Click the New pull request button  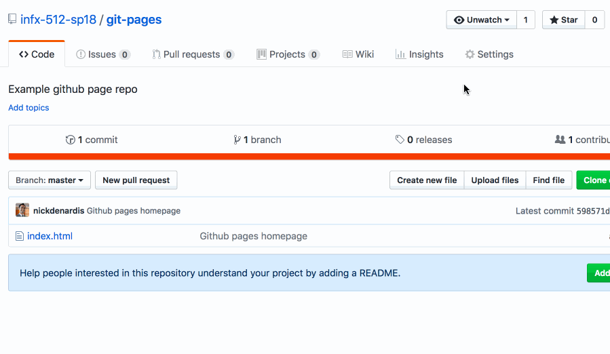136,180
